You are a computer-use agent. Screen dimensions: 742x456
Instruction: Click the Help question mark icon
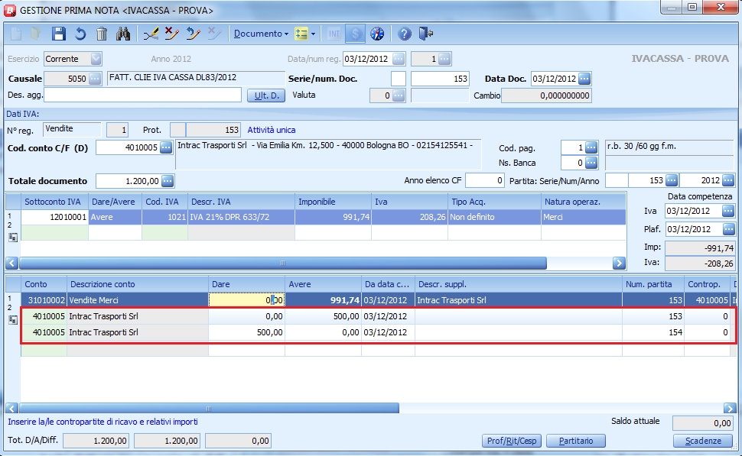[405, 34]
